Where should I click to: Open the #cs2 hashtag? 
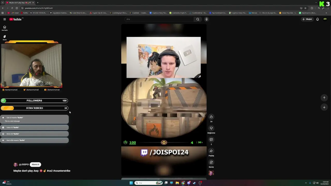[50, 171]
